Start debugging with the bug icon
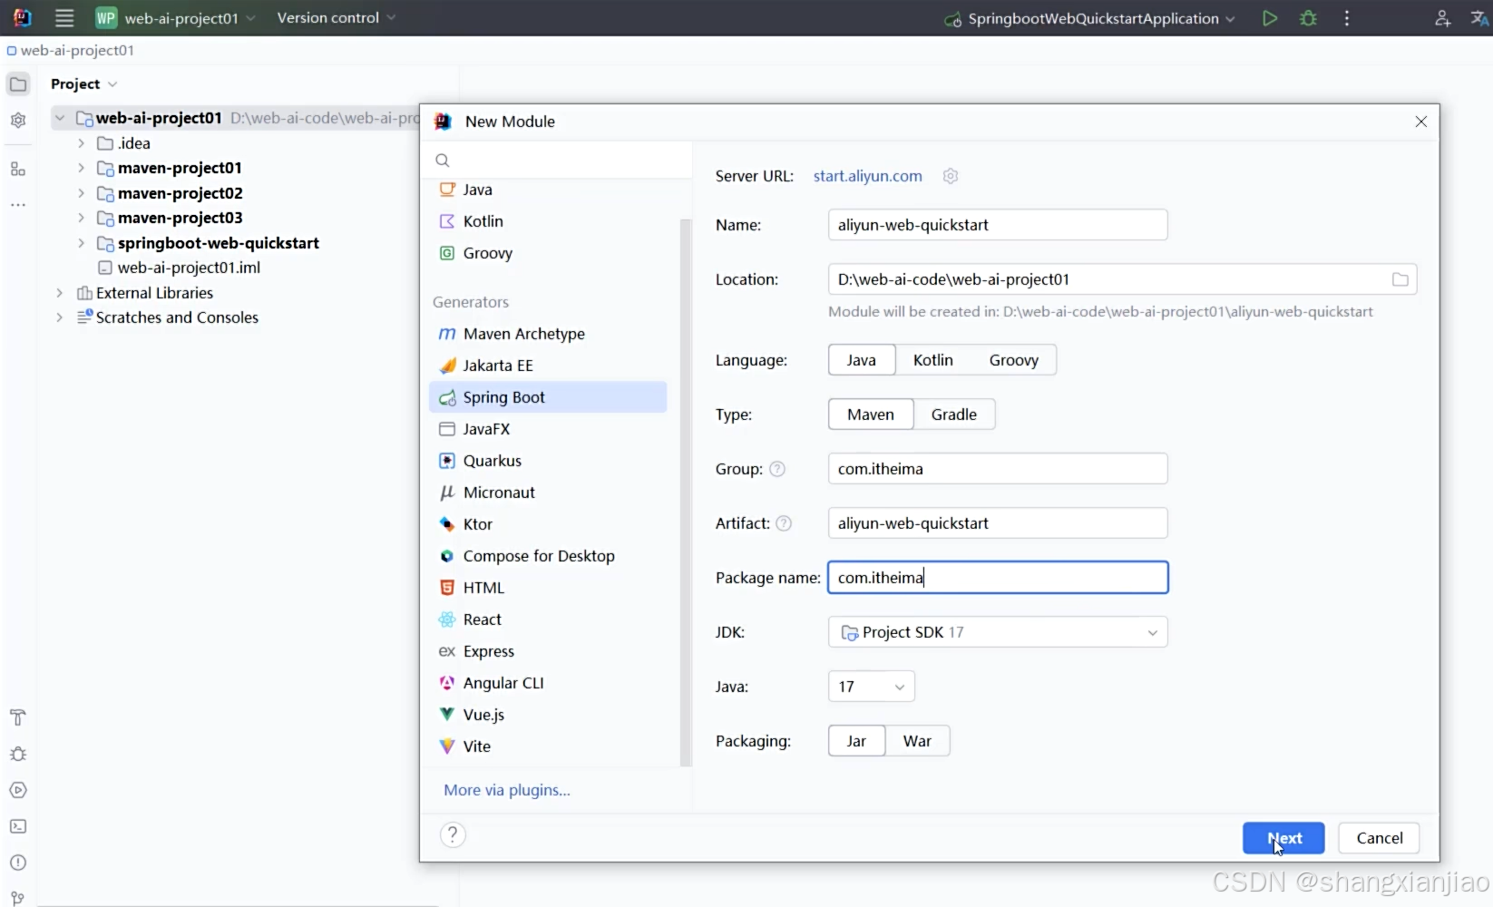 (1308, 18)
